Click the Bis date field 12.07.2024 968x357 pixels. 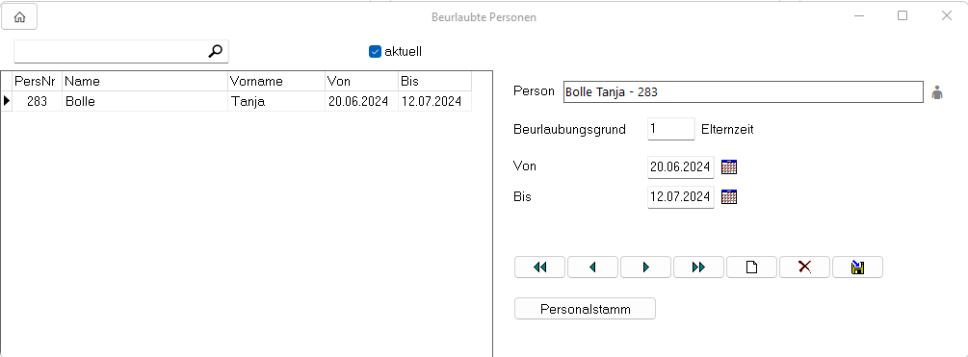pos(680,196)
